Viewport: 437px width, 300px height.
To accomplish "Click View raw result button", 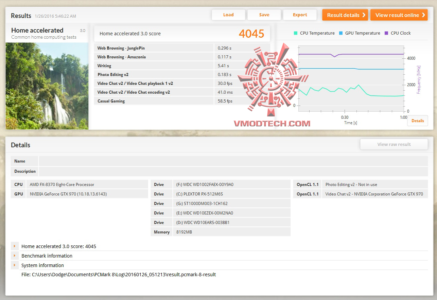I will [394, 144].
